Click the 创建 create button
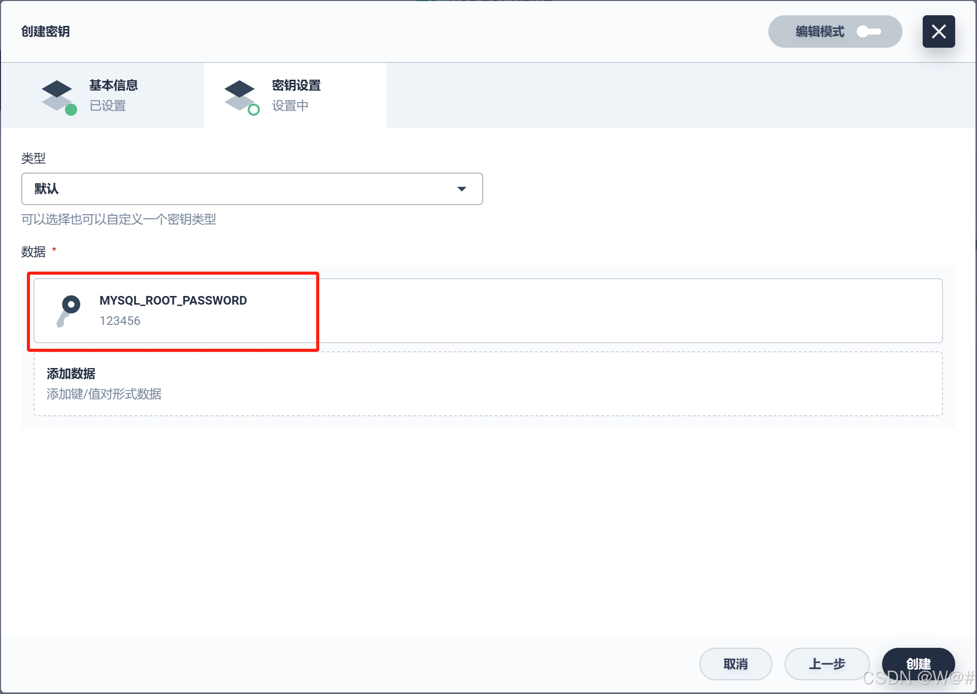977x694 pixels. (x=918, y=664)
